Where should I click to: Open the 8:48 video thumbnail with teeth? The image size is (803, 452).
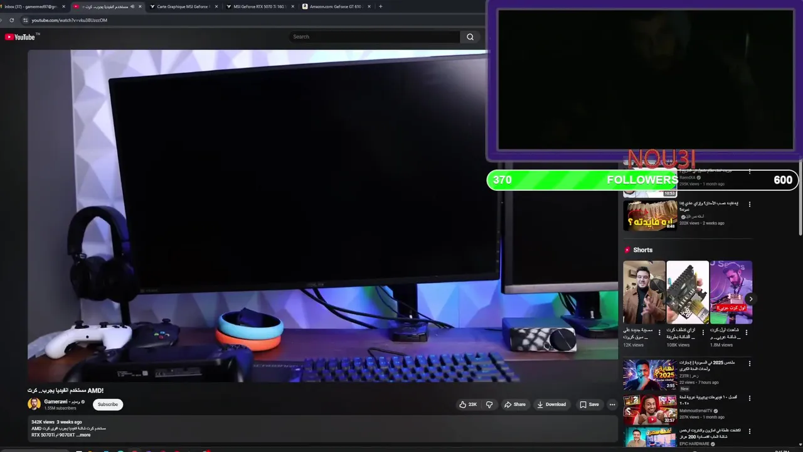650,215
